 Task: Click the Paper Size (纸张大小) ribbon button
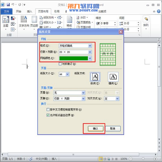[x=48, y=22]
